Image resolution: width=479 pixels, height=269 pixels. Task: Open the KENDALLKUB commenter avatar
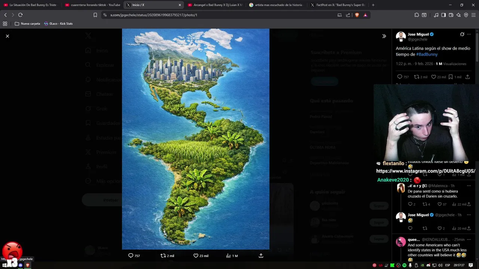pyautogui.click(x=401, y=242)
